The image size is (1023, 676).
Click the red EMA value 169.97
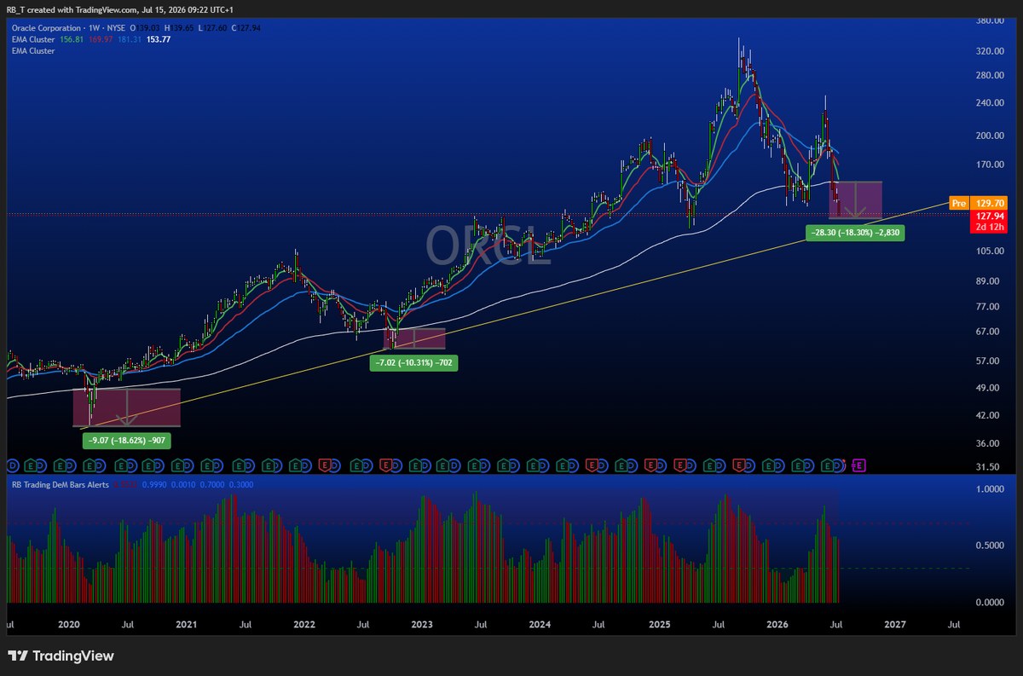tap(101, 39)
